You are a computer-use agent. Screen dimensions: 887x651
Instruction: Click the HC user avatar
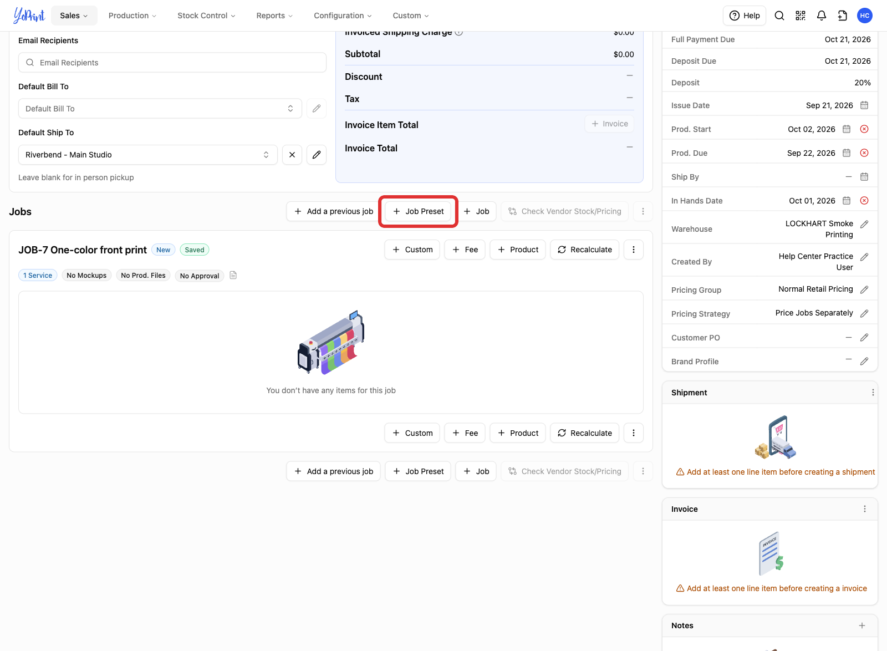pos(864,16)
